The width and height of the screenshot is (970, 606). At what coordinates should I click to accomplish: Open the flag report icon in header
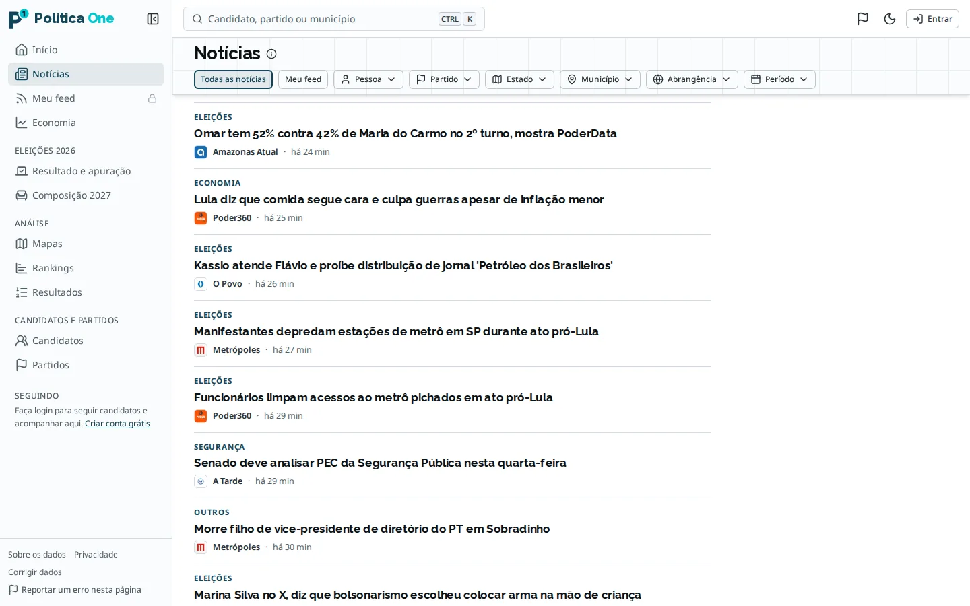pos(863,19)
